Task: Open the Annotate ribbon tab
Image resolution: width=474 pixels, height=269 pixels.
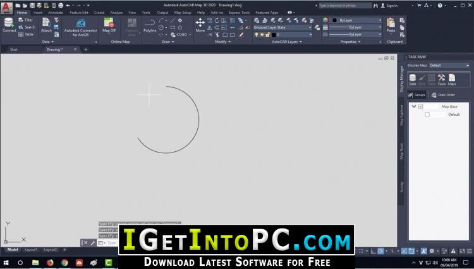Action: click(56, 13)
